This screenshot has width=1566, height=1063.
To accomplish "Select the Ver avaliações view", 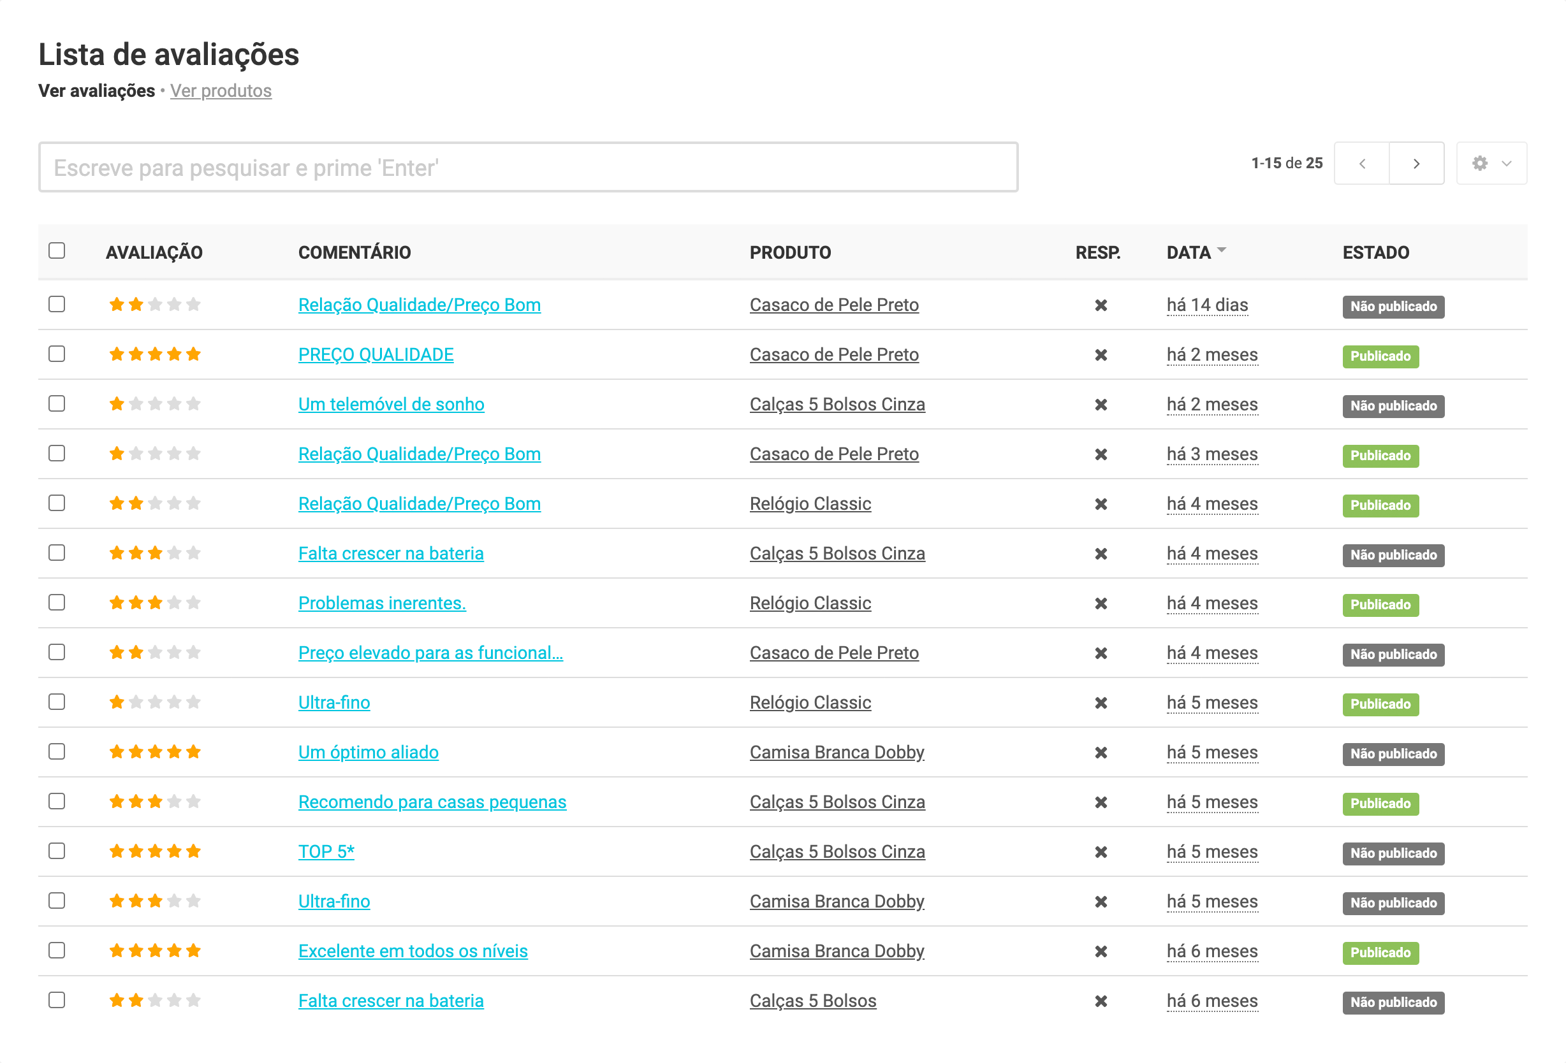I will 96,91.
